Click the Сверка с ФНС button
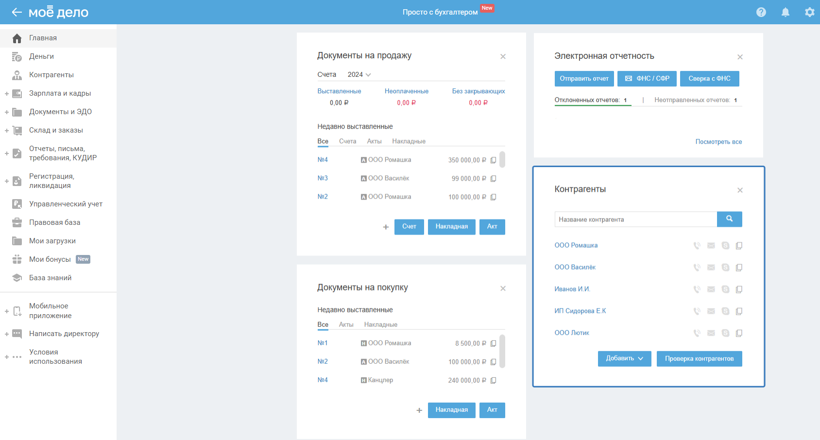Screen dimensions: 820x440 [x=709, y=79]
